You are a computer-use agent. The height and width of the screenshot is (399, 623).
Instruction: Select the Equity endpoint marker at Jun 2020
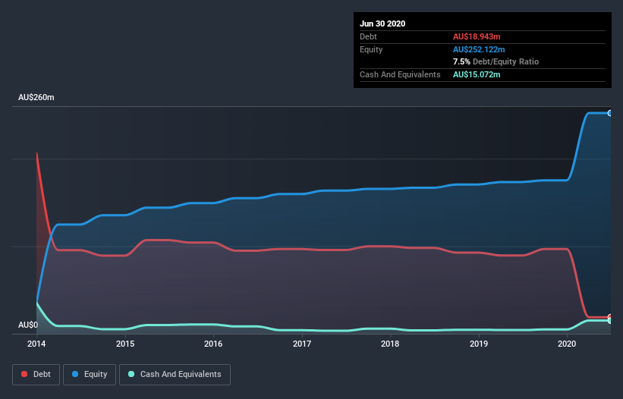[610, 113]
